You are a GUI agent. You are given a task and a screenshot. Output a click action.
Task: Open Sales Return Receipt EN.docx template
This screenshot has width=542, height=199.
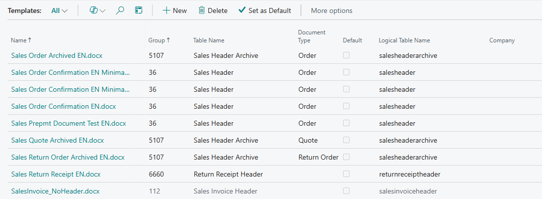56,174
